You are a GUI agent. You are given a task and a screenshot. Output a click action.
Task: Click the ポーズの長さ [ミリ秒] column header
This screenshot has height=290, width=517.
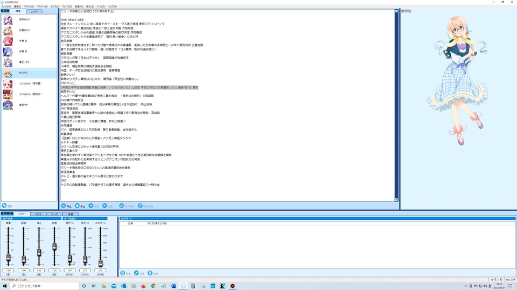coord(157,223)
